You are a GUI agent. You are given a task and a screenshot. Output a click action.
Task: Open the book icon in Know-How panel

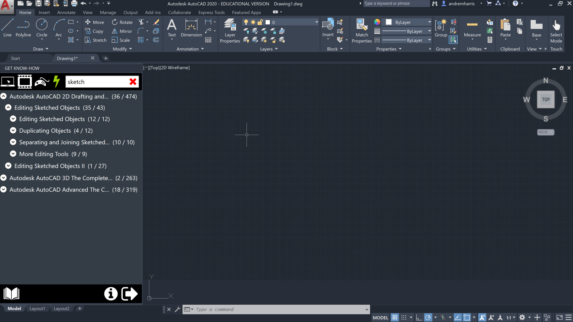(11, 294)
